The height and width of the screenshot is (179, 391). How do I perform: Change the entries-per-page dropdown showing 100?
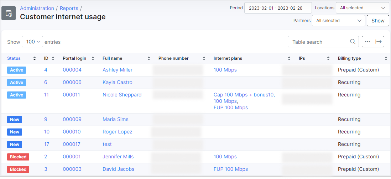coord(32,42)
